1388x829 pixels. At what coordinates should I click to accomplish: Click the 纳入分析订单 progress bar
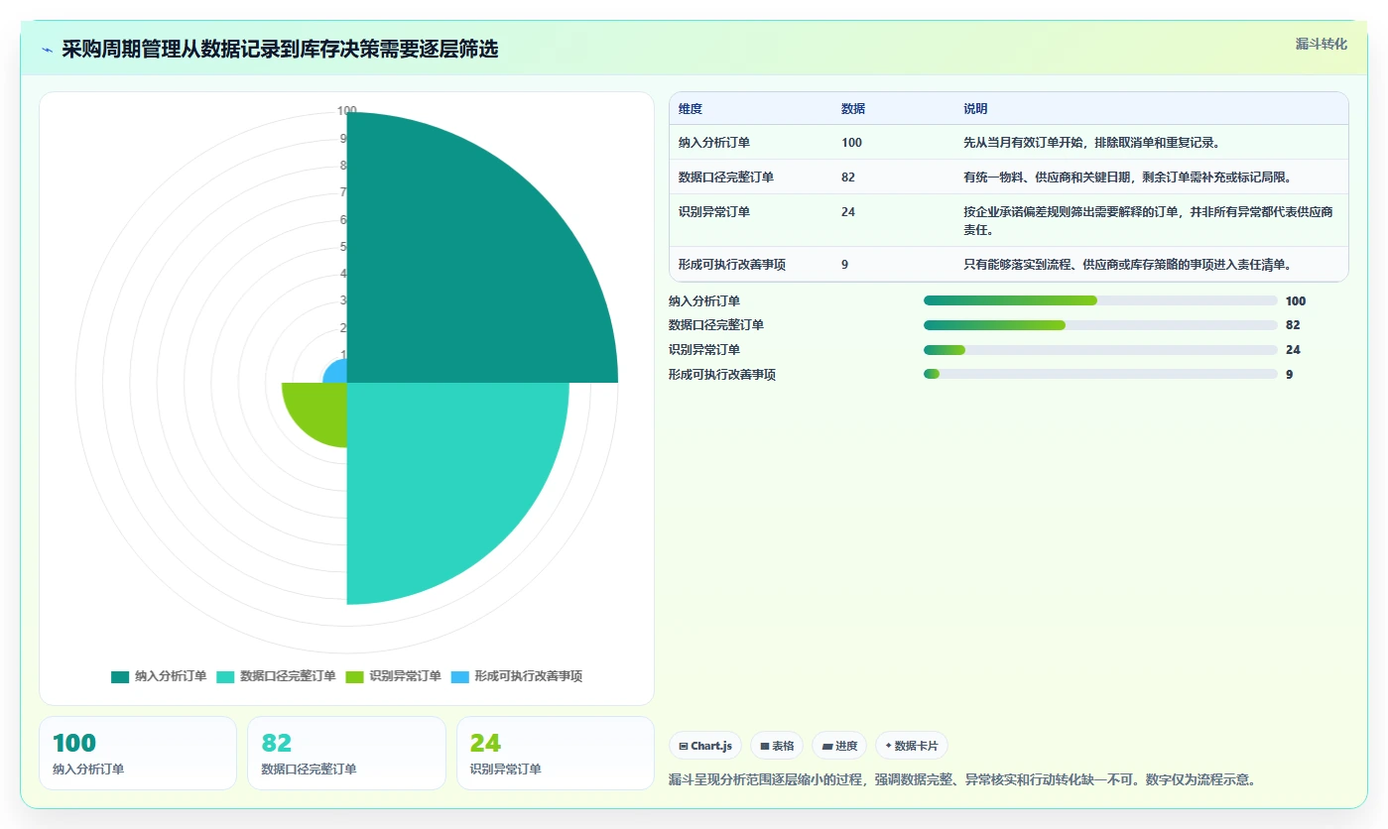click(1100, 300)
